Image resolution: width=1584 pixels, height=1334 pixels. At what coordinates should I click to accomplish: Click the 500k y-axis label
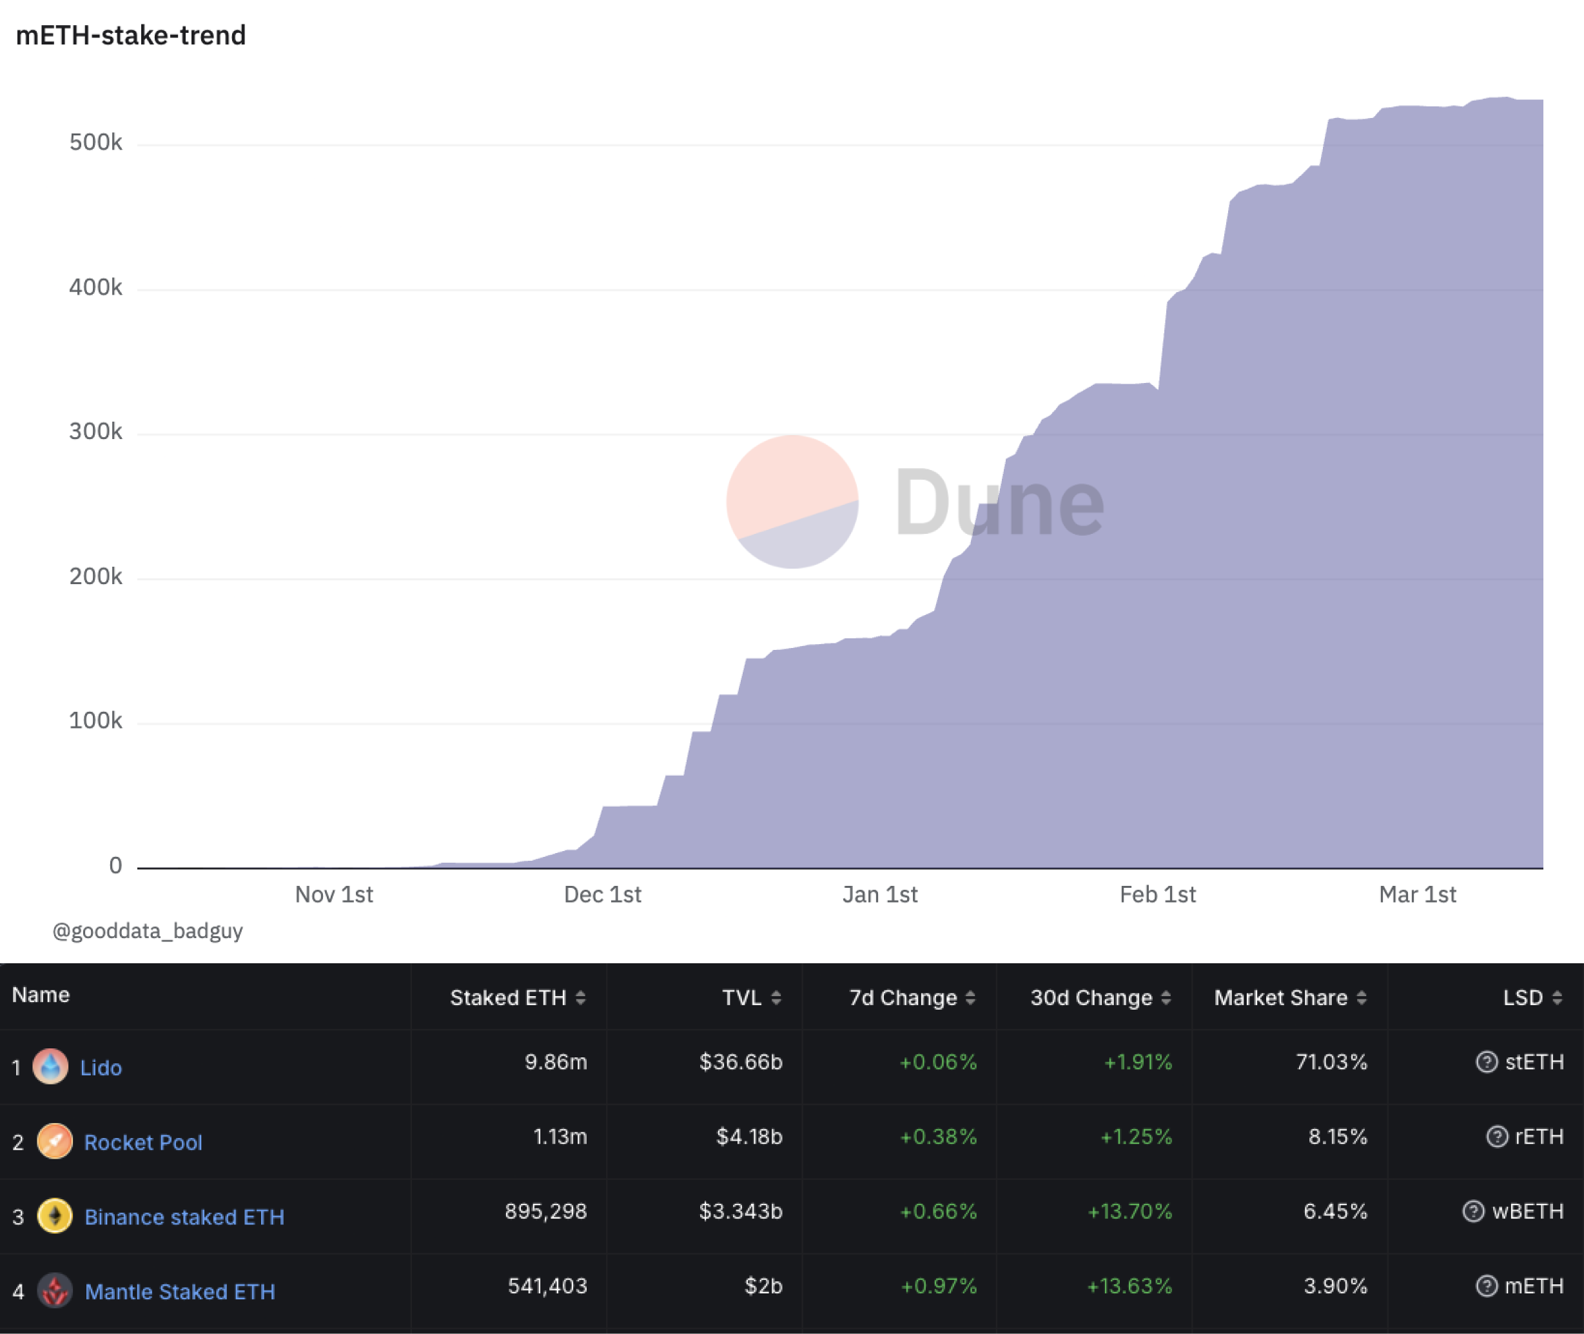pos(95,142)
